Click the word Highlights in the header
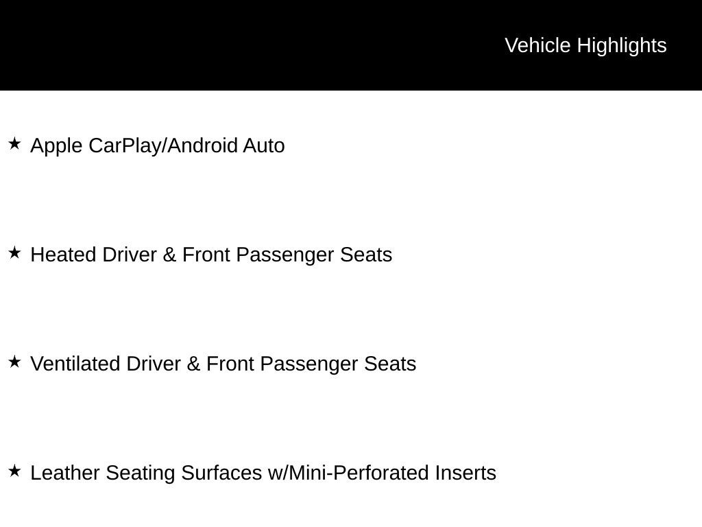This screenshot has height=527, width=702. coord(622,46)
